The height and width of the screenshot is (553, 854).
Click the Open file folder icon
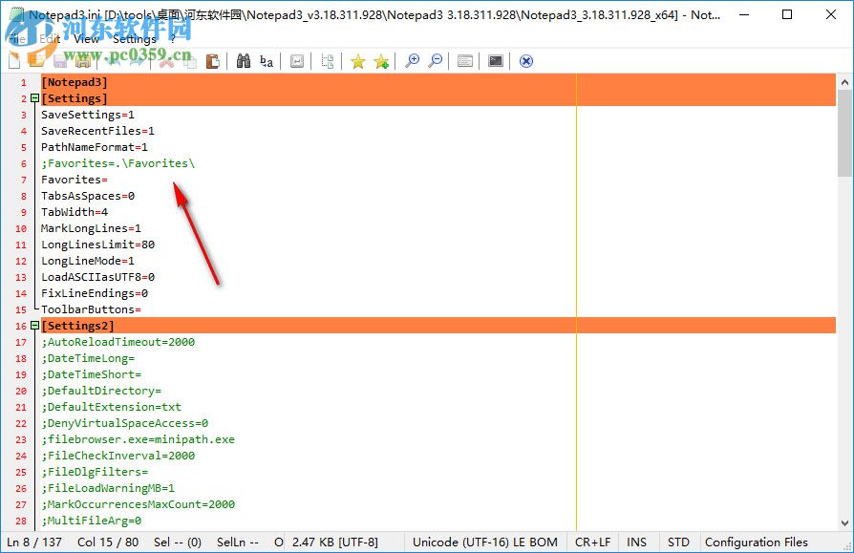tap(37, 61)
